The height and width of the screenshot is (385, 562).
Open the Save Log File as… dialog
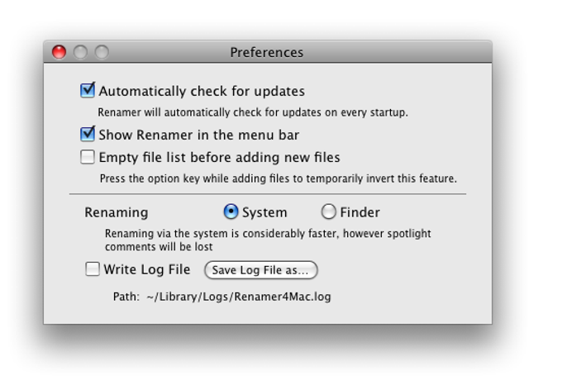pos(261,269)
